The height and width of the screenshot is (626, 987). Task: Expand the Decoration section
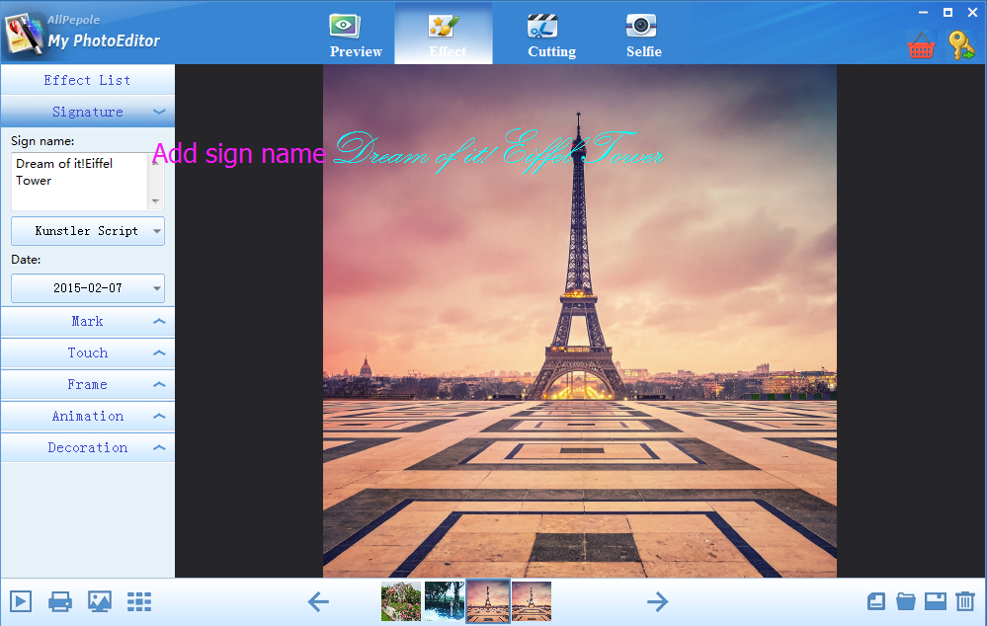[88, 447]
